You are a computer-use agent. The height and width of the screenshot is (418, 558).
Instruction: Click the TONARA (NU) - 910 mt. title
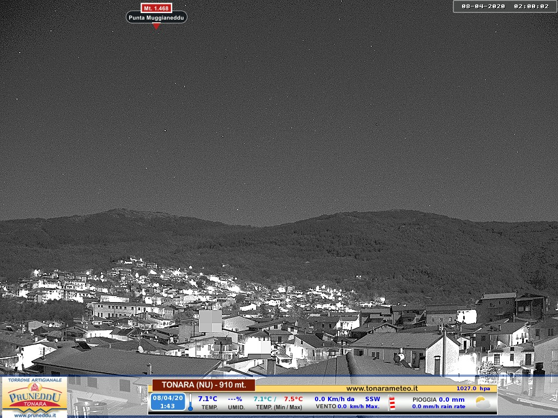pyautogui.click(x=203, y=385)
